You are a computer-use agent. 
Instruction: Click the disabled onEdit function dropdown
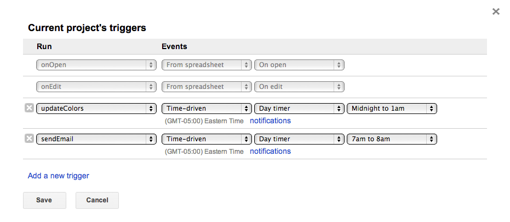coord(96,87)
